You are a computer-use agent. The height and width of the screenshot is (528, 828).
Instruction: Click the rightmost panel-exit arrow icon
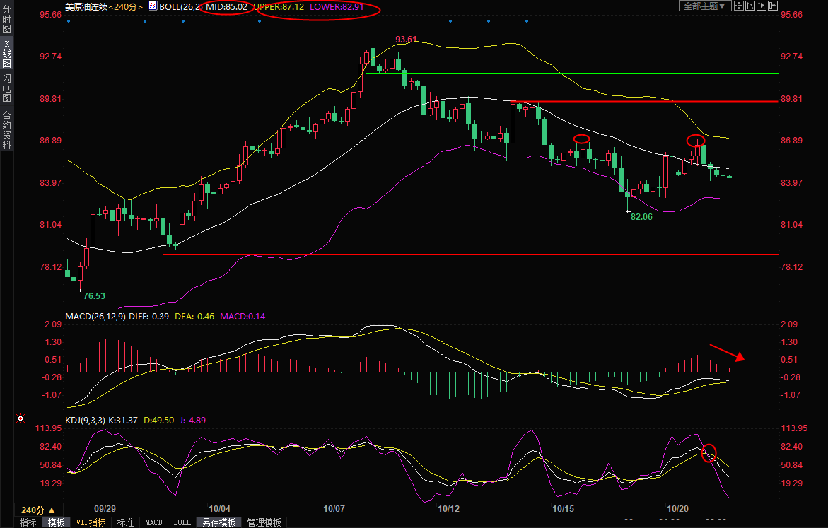[773, 6]
